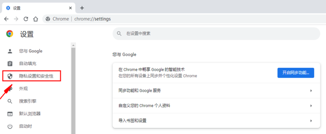
Task: Open a new tab with plus button
Action: coord(82,8)
